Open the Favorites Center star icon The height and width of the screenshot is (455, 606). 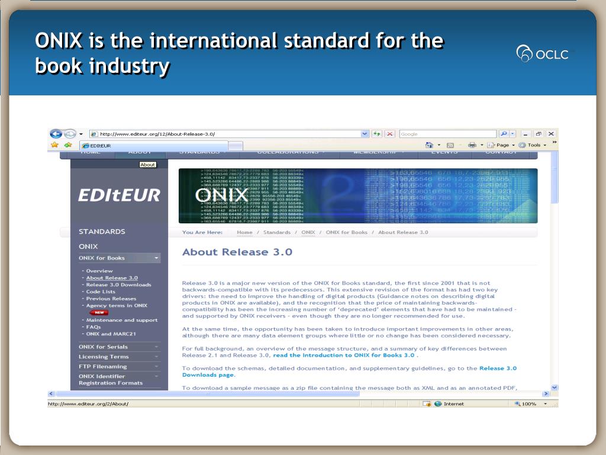click(54, 145)
